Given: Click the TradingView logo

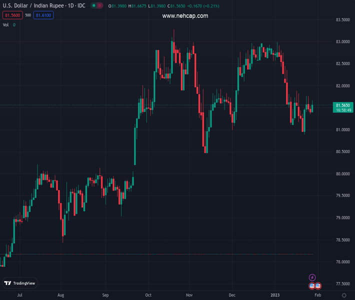Looking at the screenshot, I should coord(20,283).
